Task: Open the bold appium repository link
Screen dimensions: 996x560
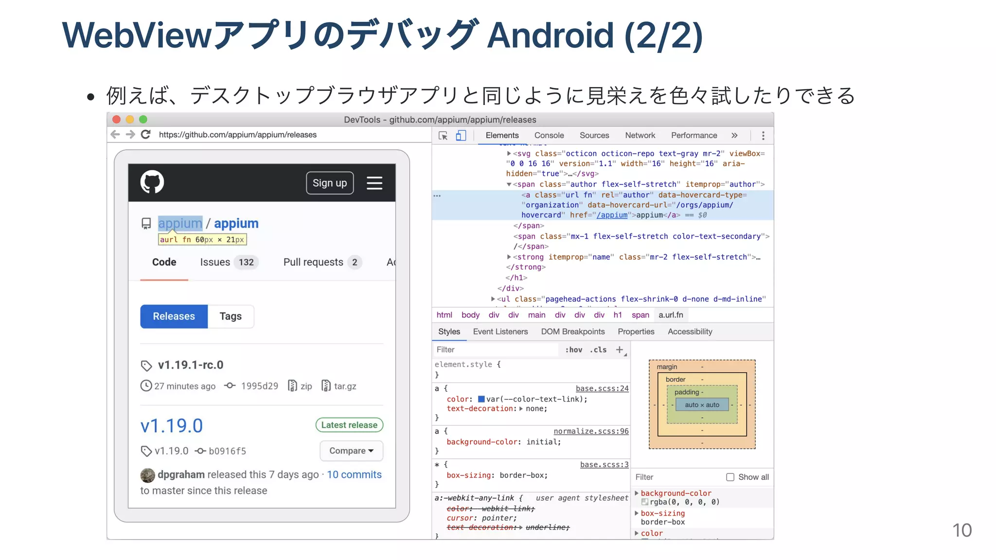Action: pos(236,223)
